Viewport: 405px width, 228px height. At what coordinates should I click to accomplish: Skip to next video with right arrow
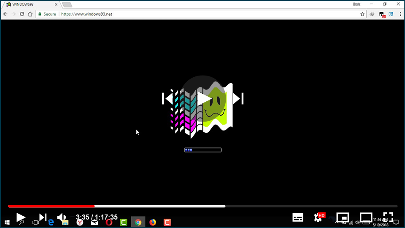pos(238,98)
